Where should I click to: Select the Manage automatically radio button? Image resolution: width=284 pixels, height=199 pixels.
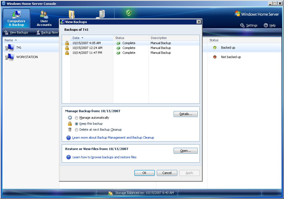[77, 118]
